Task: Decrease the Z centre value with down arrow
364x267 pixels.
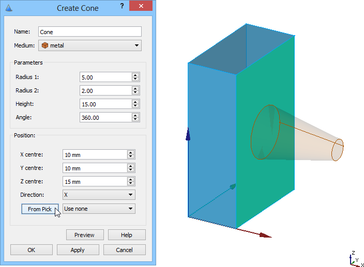Action: [x=131, y=183]
